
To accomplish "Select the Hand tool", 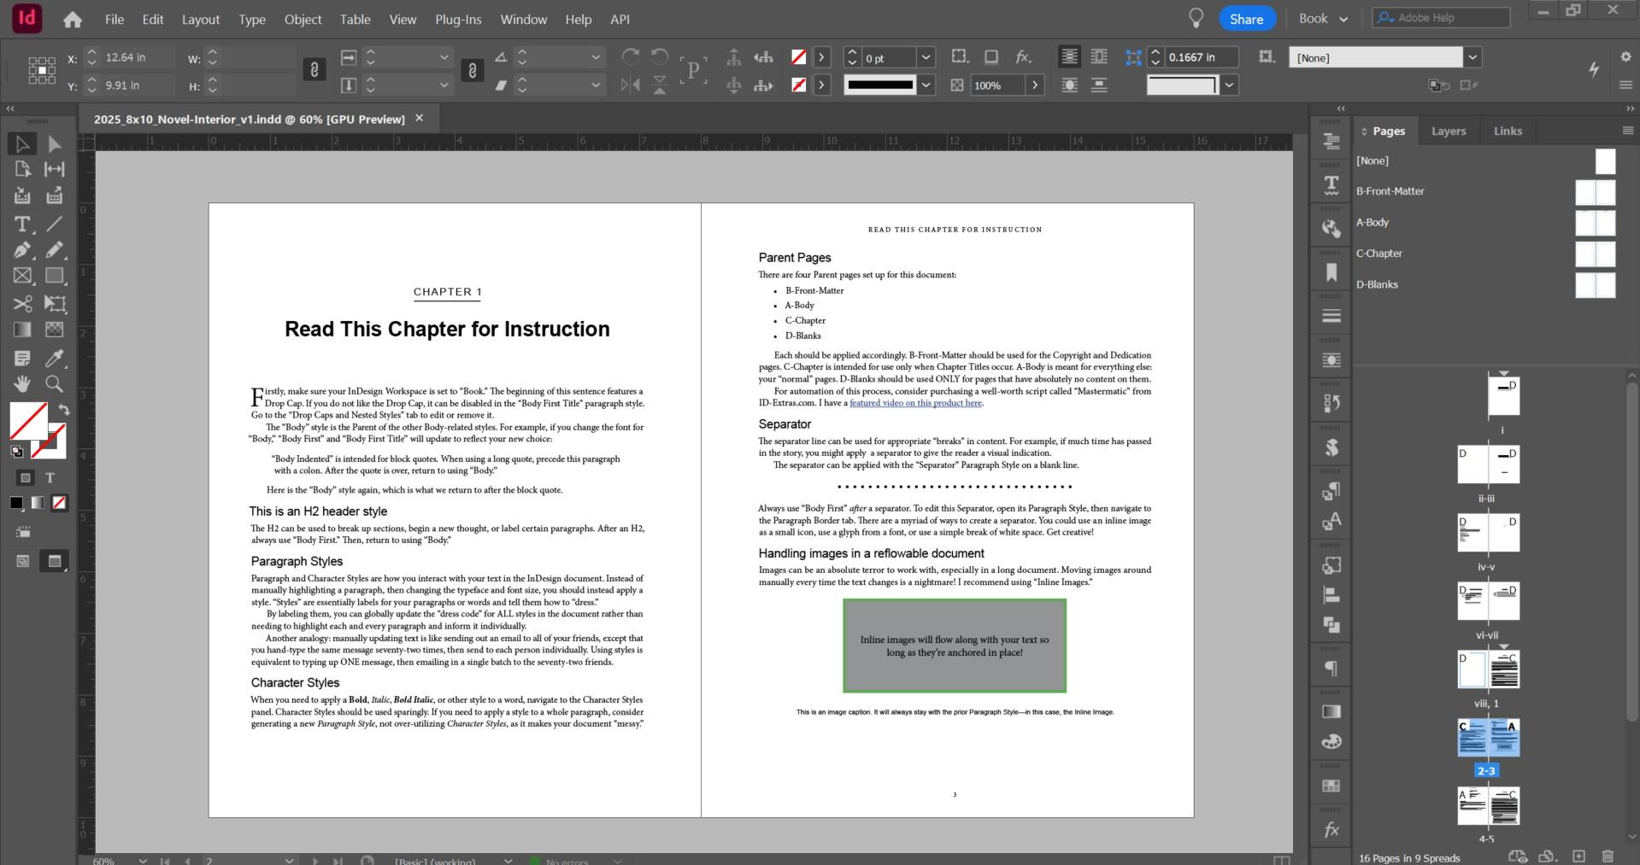I will tap(22, 383).
